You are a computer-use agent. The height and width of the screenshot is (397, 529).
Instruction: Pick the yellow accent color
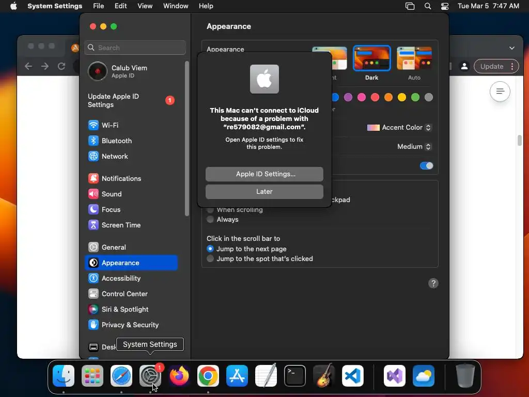pyautogui.click(x=402, y=97)
